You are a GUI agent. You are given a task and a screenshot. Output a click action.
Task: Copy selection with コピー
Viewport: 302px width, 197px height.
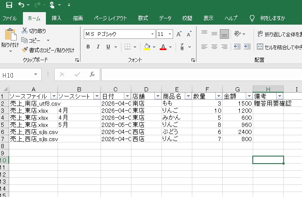pos(31,40)
